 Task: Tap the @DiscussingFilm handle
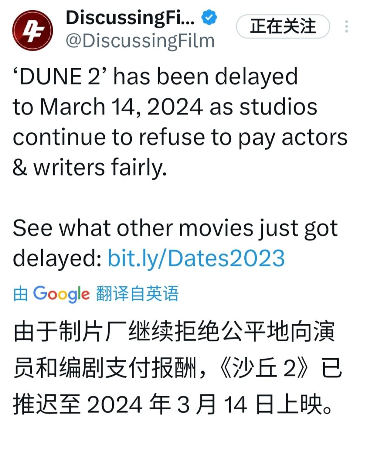(x=140, y=41)
